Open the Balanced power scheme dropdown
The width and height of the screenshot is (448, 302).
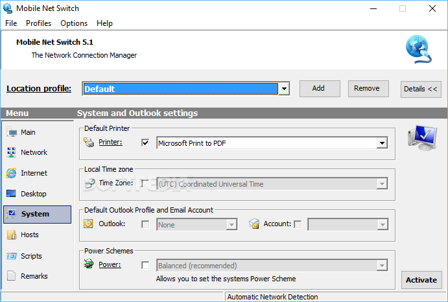382,266
